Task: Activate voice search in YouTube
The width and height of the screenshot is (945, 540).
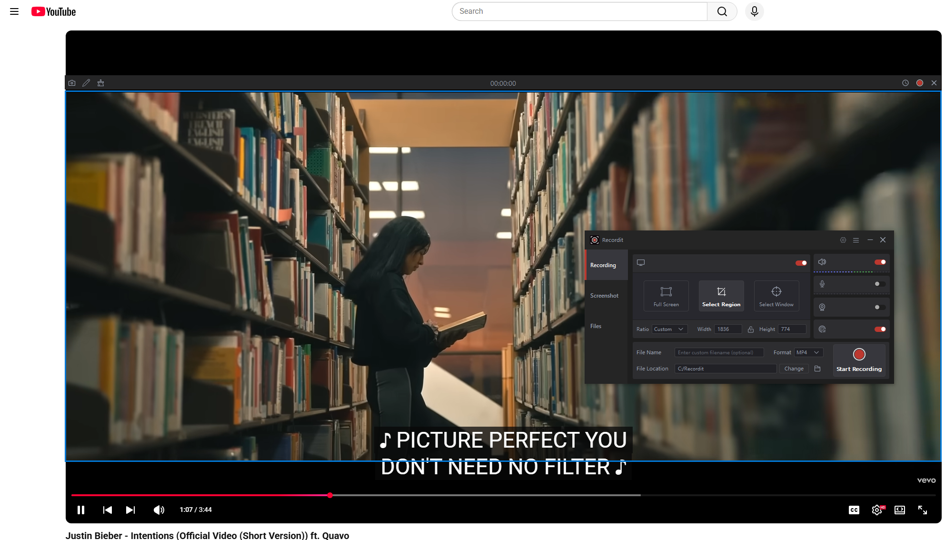Action: tap(754, 11)
